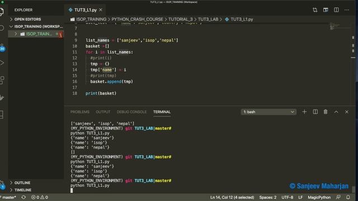The image size is (358, 201).
Task: Click the terminal input cursor line
Action: (72, 190)
